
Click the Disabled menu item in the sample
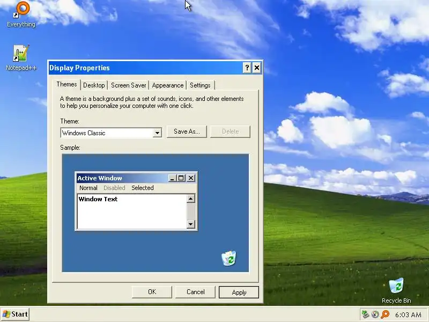(x=114, y=188)
